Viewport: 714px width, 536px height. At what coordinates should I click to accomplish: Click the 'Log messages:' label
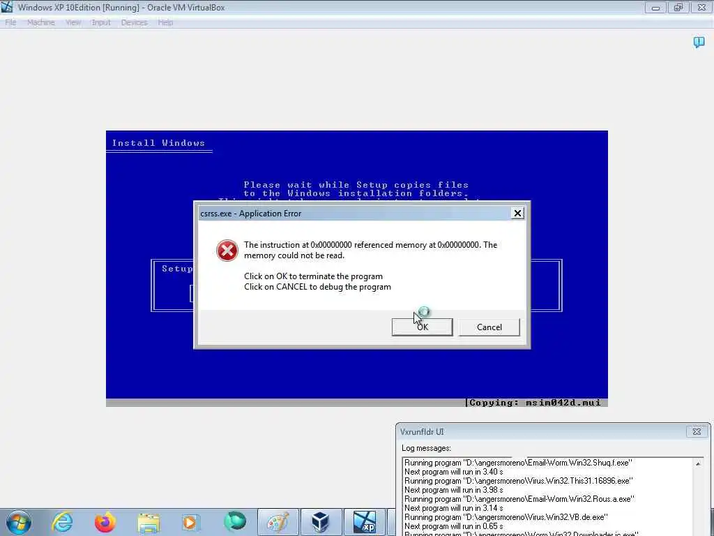426,449
